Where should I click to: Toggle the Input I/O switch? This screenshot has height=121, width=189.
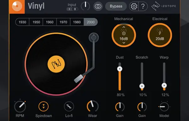pyautogui.click(x=72, y=9)
